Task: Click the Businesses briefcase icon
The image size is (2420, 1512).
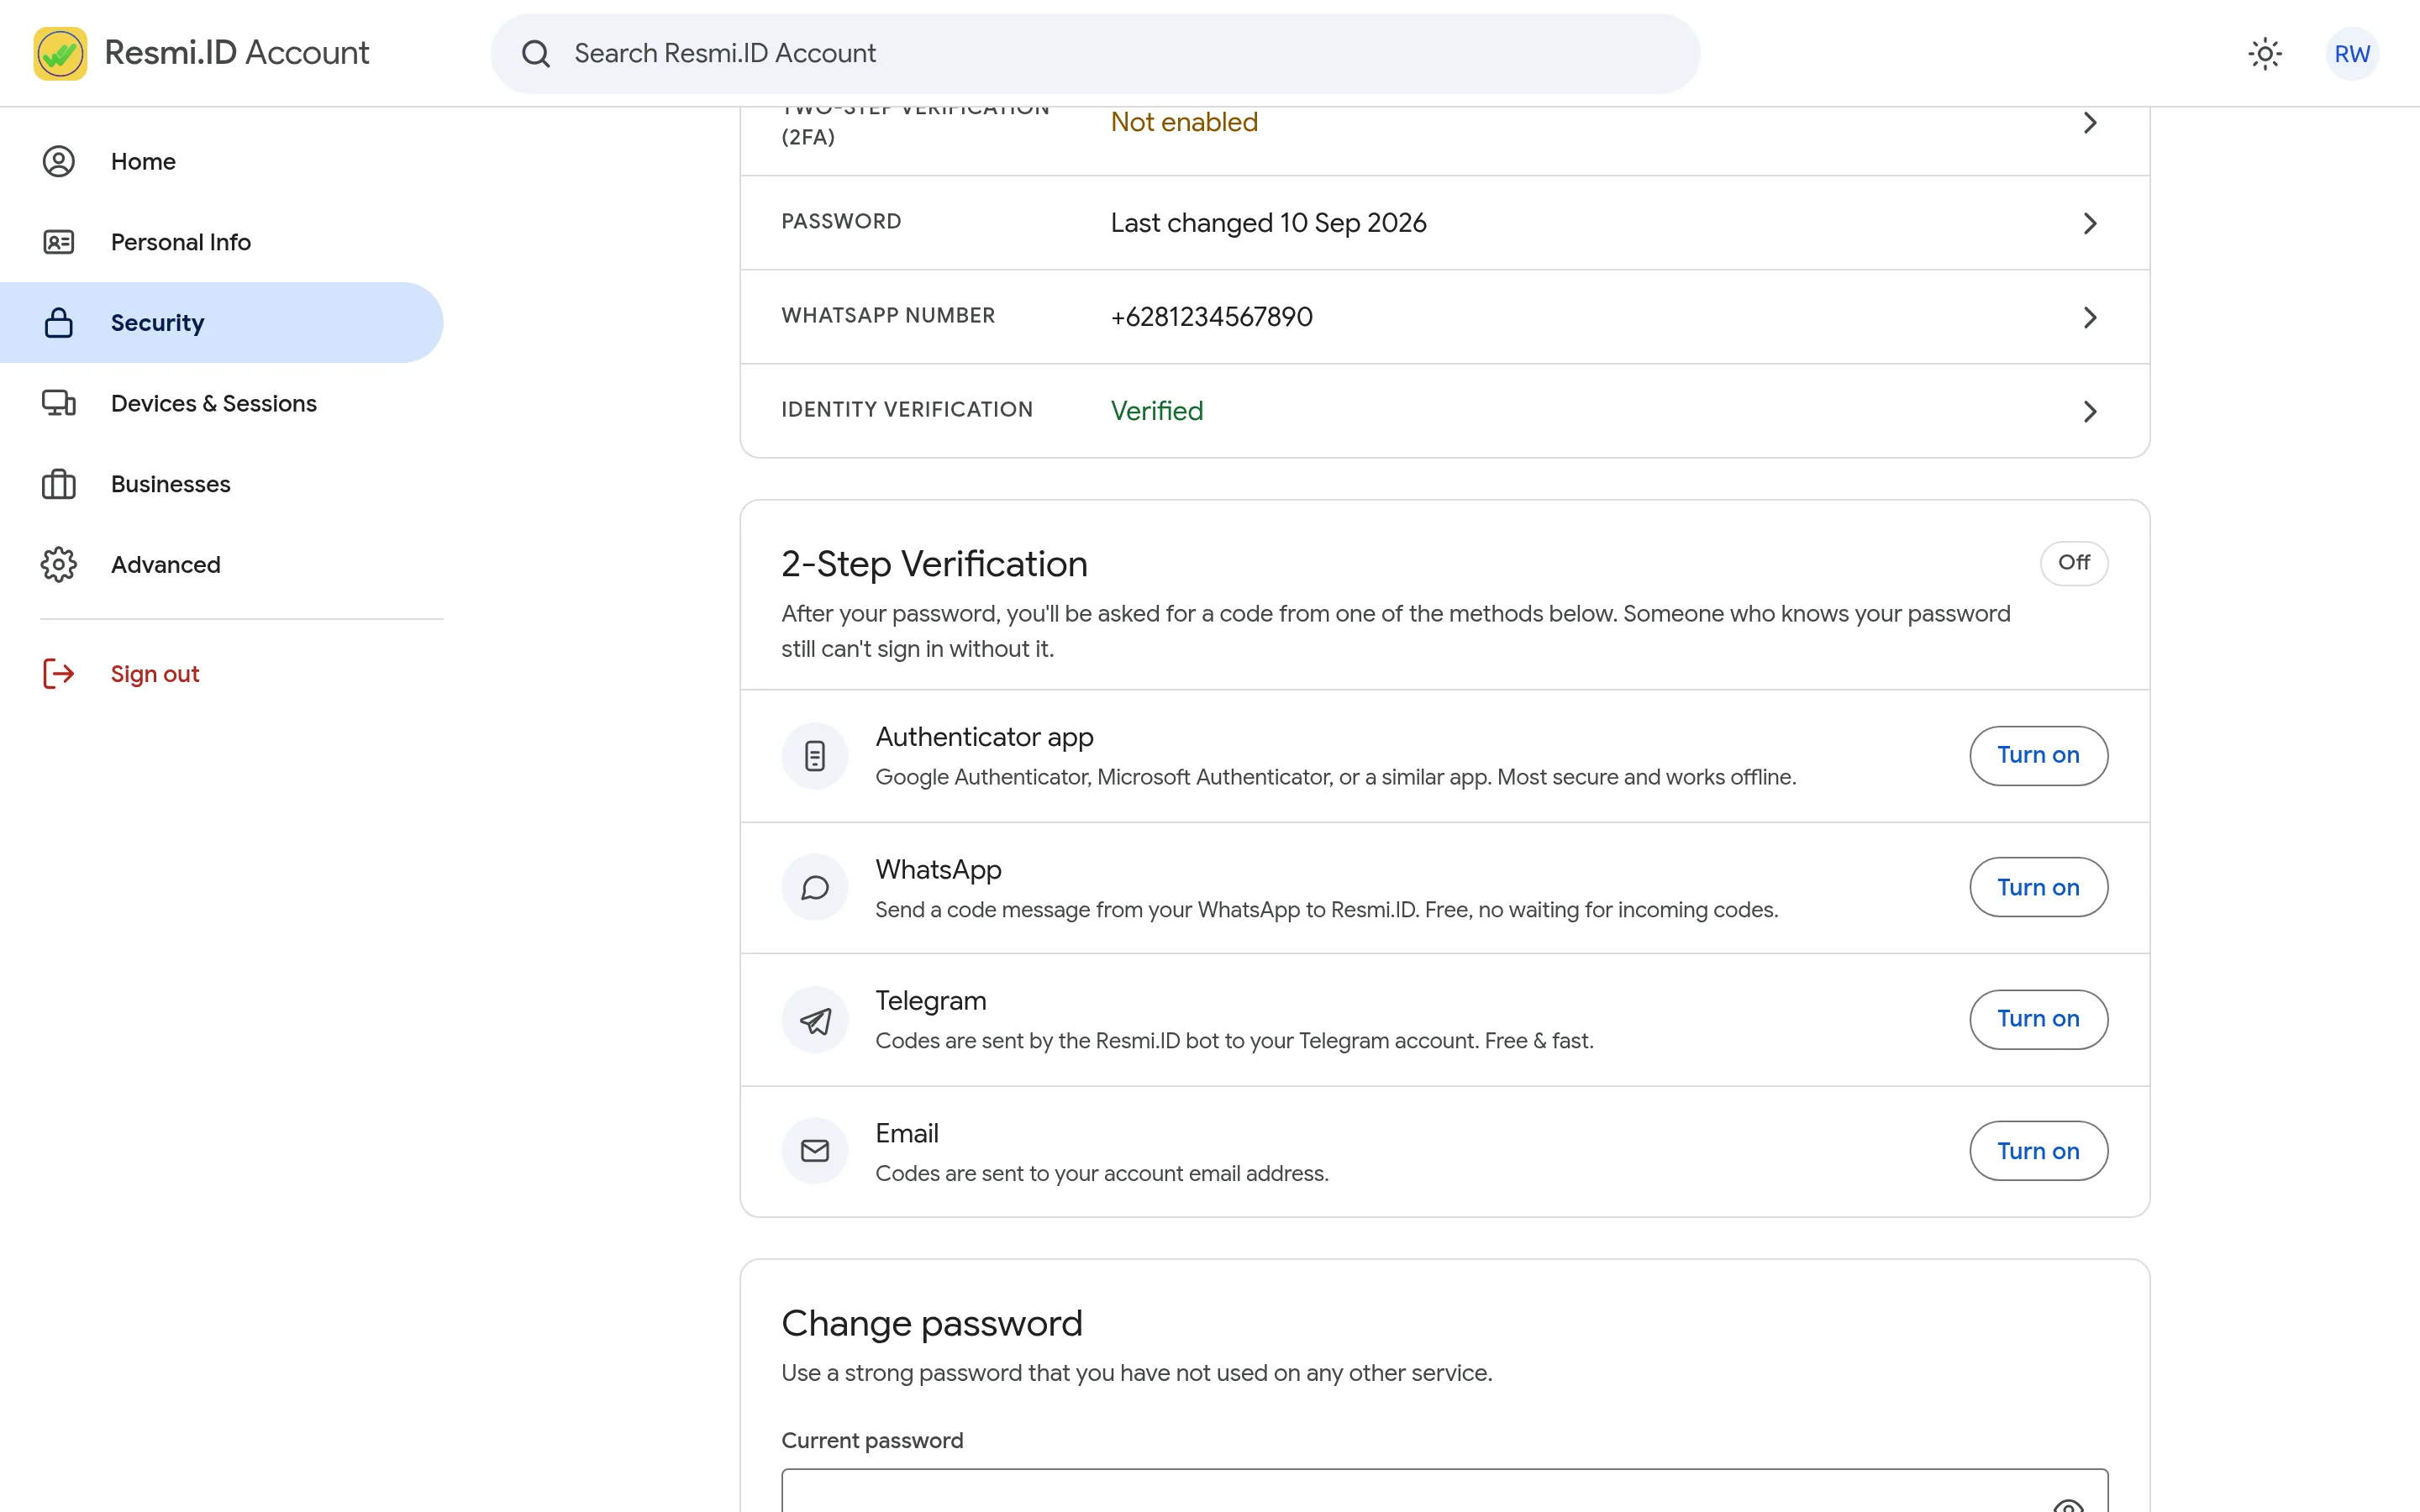Action: pyautogui.click(x=59, y=484)
